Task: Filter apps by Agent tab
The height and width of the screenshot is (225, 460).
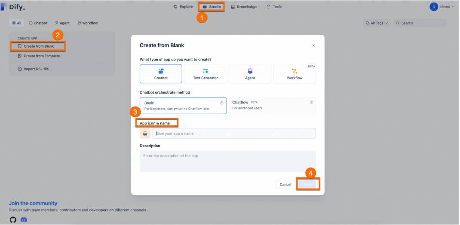Action: [62, 23]
